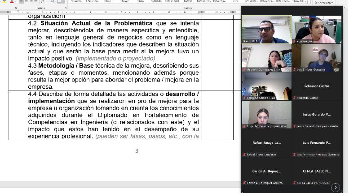Apply the Título del libro style
Image resolution: width=349 pixels, height=193 pixels.
point(299,1)
